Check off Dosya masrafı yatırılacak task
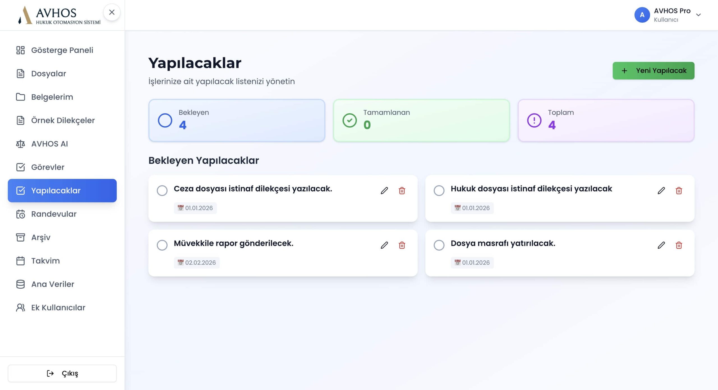The image size is (718, 390). pos(439,245)
